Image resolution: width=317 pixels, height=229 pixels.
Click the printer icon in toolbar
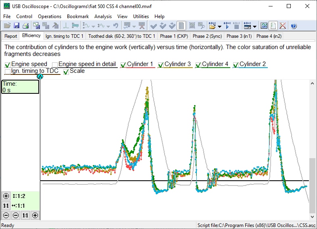click(x=25, y=26)
